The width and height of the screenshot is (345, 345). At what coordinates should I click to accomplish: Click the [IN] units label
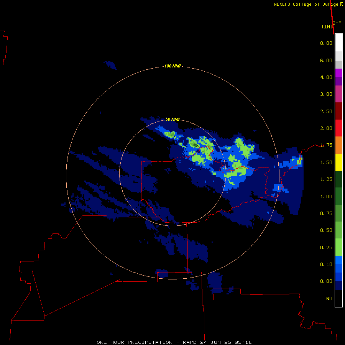coord(327,26)
